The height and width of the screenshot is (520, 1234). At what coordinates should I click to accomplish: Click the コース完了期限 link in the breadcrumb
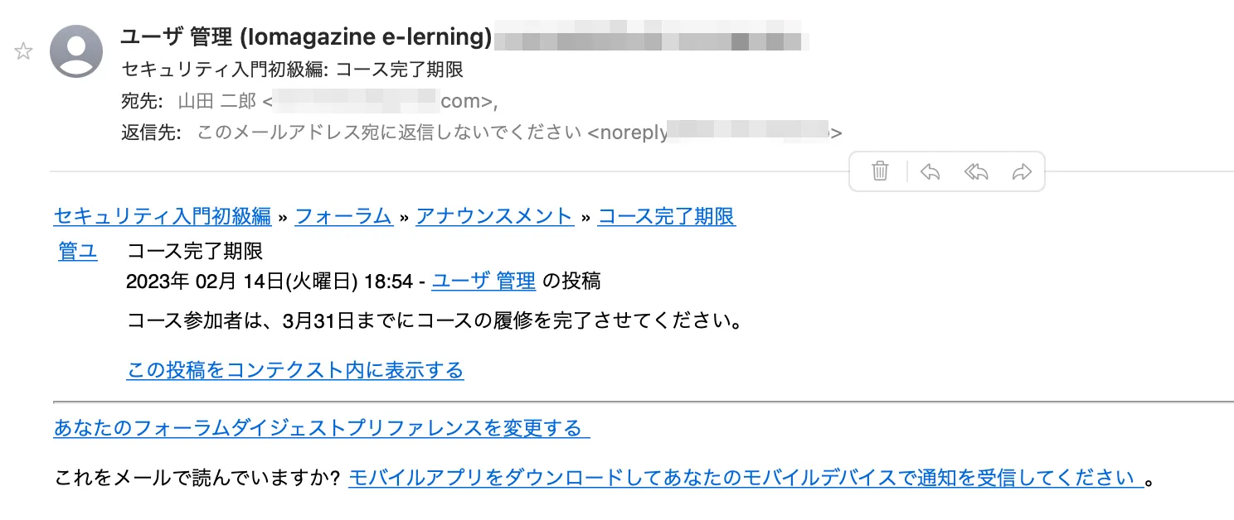click(666, 217)
